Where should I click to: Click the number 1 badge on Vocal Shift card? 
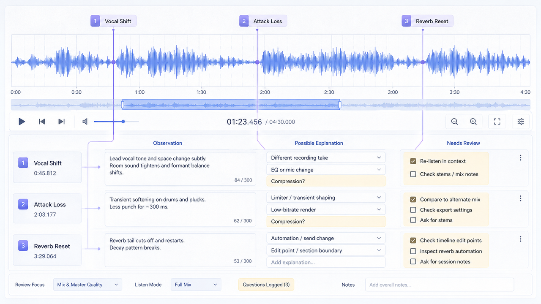(23, 163)
